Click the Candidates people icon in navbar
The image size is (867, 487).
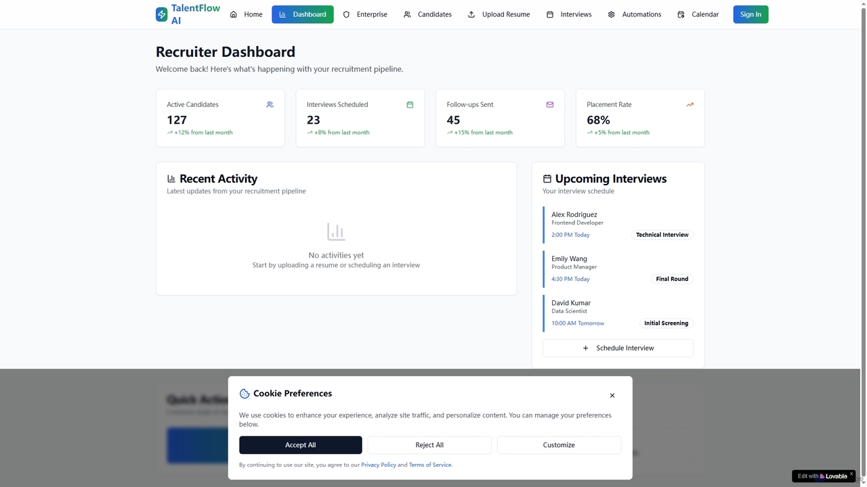point(407,14)
